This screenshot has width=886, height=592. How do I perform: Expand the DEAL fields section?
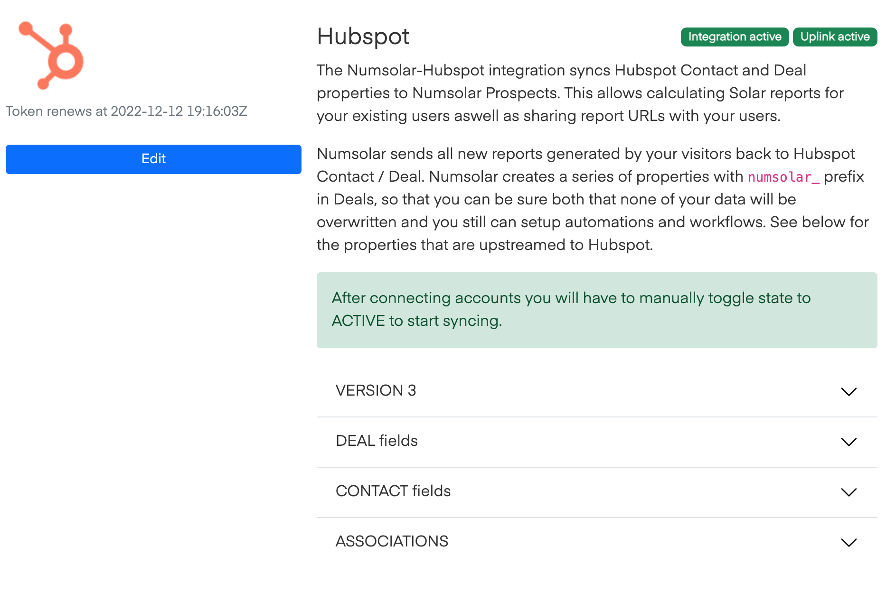point(597,441)
